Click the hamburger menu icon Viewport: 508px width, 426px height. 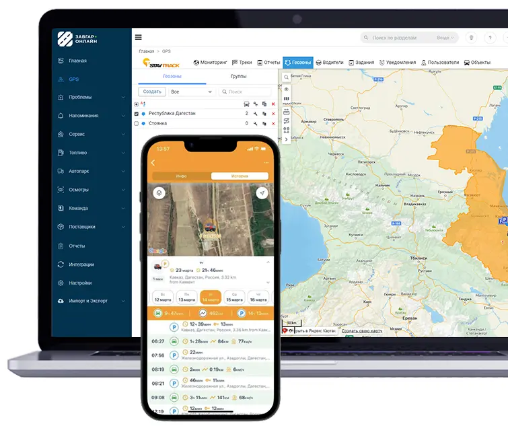point(139,38)
